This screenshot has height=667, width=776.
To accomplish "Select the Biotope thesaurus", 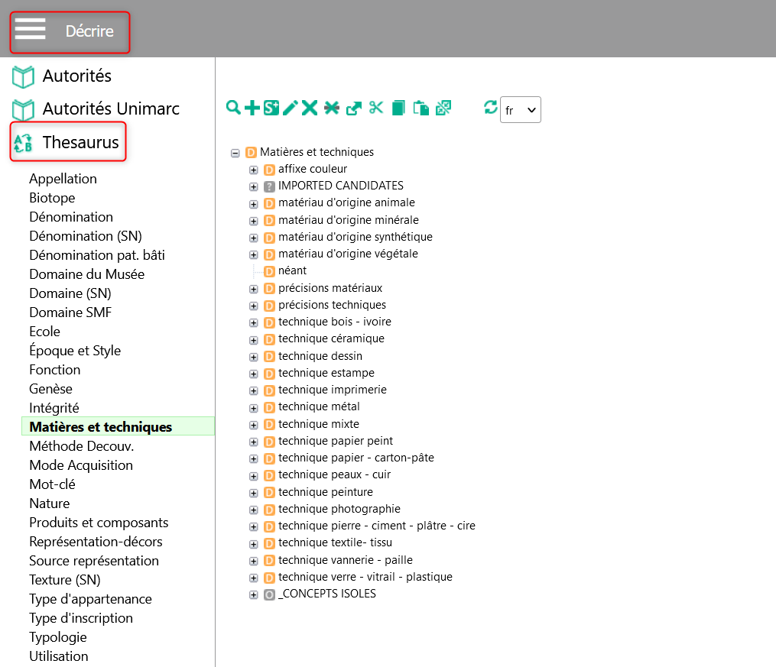I will coord(52,198).
